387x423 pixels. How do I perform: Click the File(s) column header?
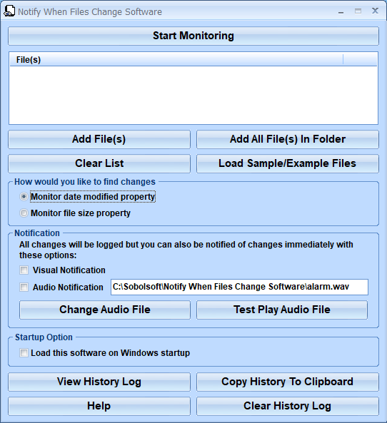[x=176, y=60]
